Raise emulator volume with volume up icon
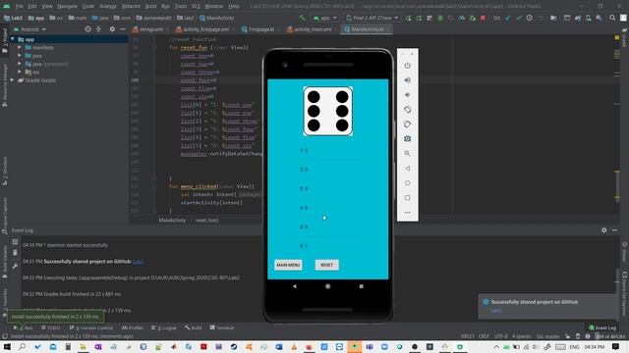This screenshot has height=353, width=629. click(407, 80)
